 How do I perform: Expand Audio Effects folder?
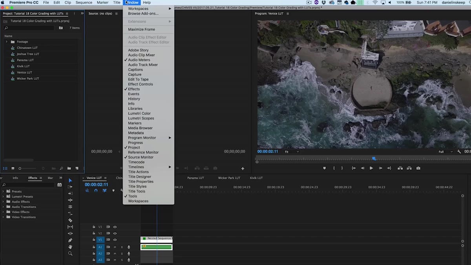(x=3, y=202)
